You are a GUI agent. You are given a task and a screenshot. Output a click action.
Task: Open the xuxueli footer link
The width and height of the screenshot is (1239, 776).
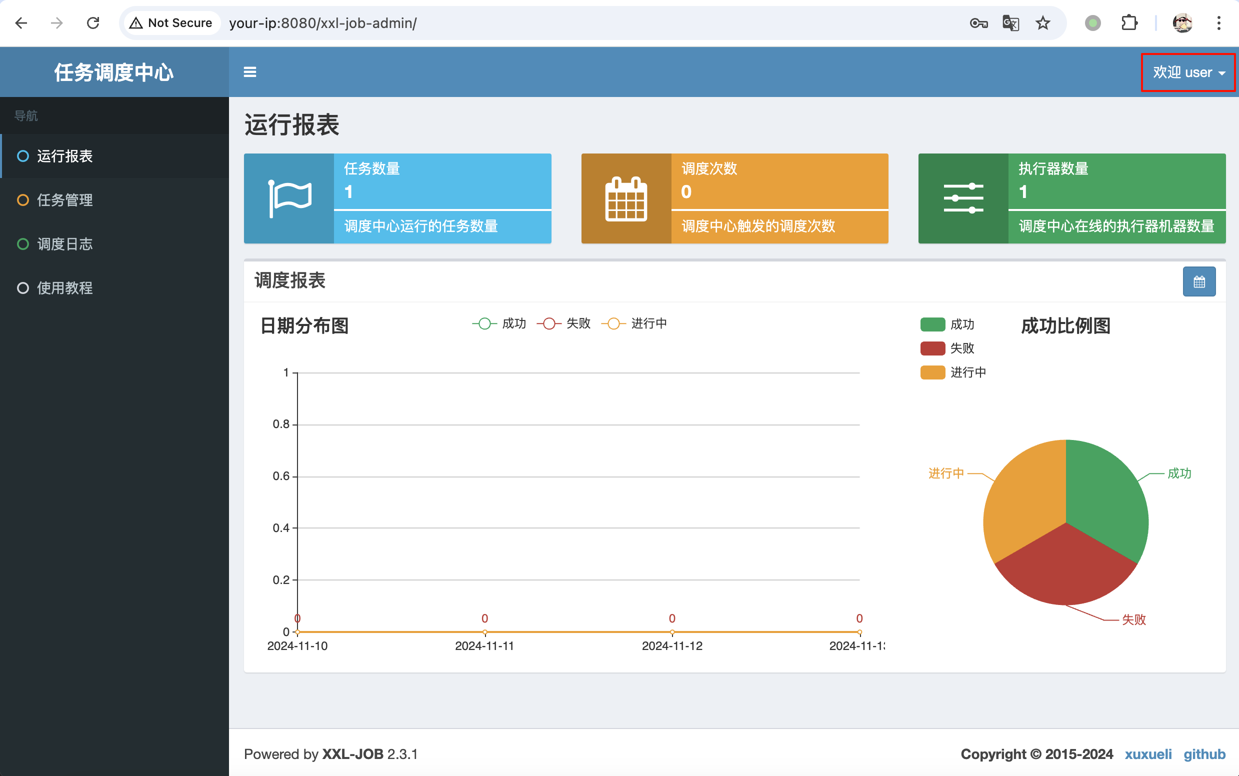[x=1147, y=754]
